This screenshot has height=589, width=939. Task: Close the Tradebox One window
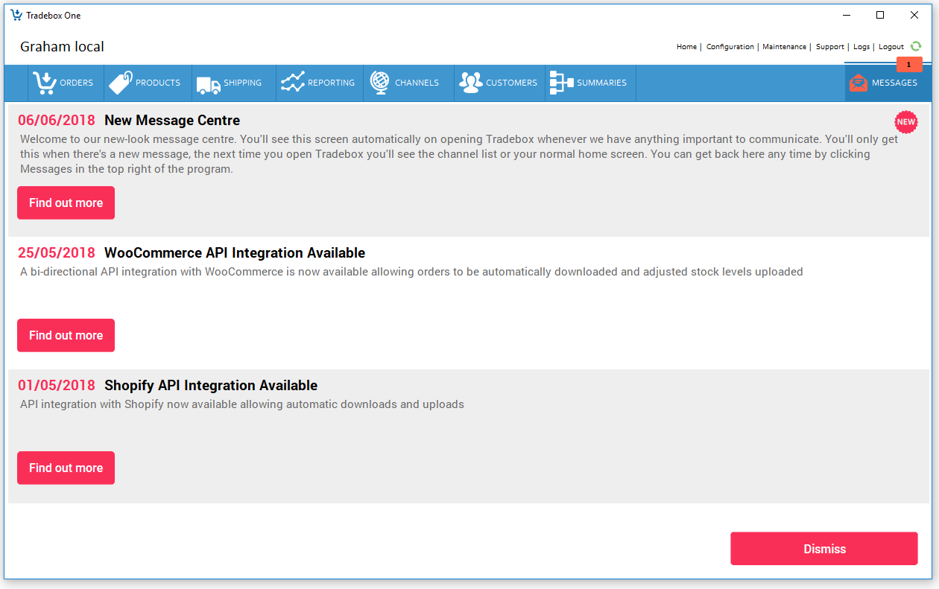[914, 15]
